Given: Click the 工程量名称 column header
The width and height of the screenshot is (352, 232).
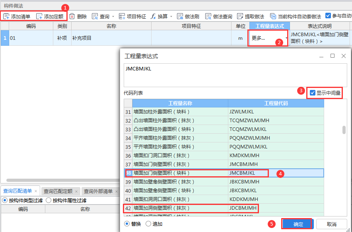Looking at the screenshot, I should point(180,103).
